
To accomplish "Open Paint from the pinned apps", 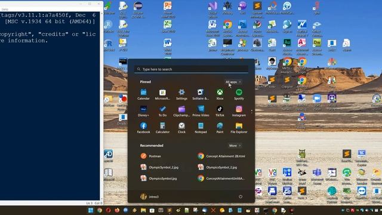I will point(220,128).
